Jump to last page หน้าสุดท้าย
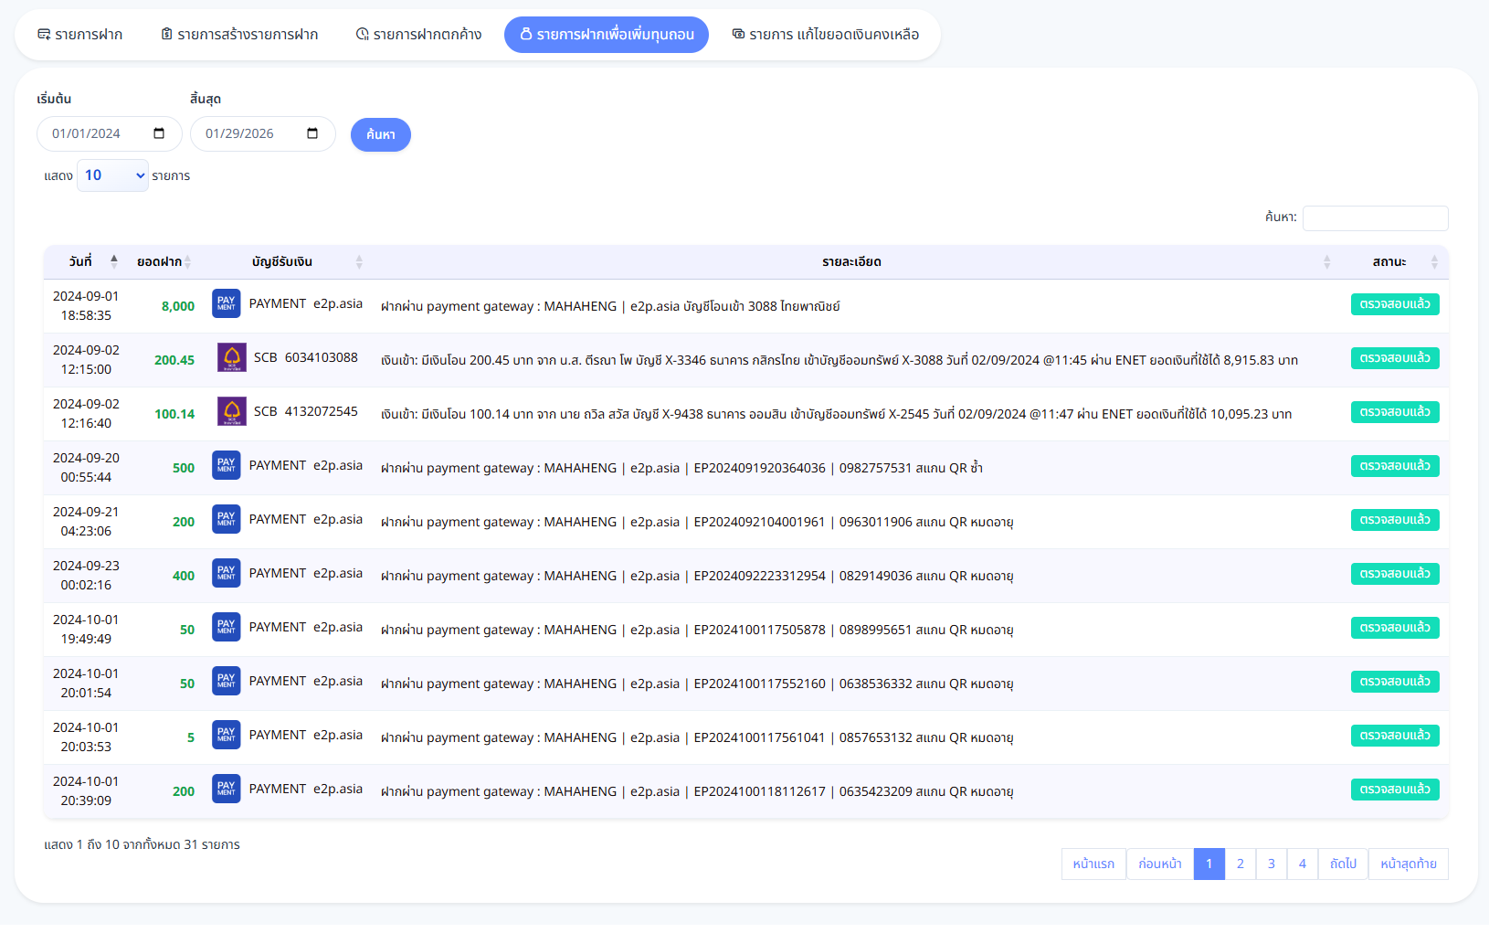Image resolution: width=1489 pixels, height=933 pixels. [1408, 864]
